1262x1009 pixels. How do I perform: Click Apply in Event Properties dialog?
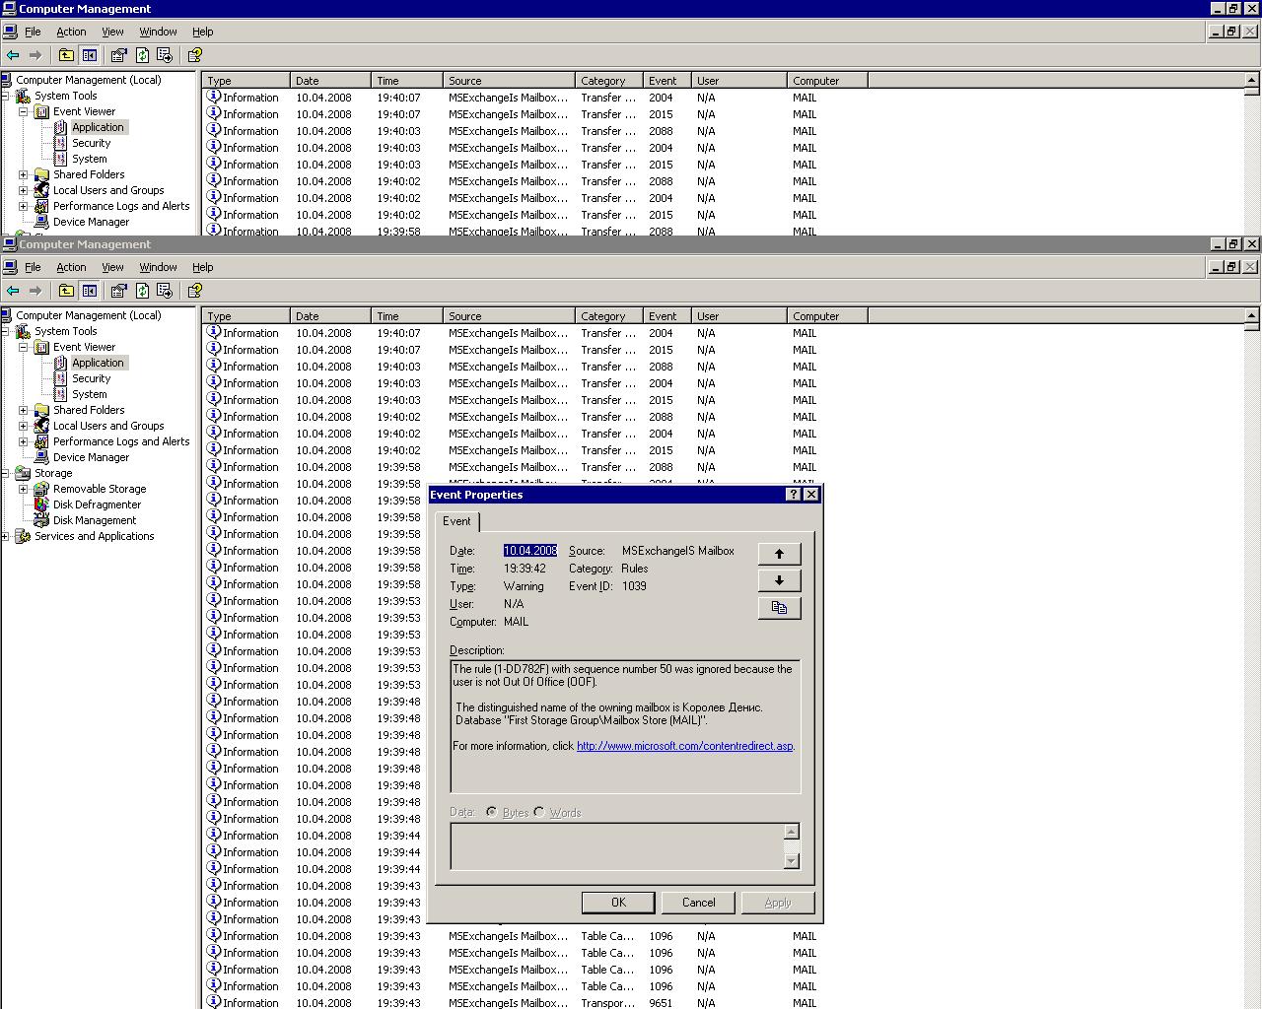coord(778,903)
